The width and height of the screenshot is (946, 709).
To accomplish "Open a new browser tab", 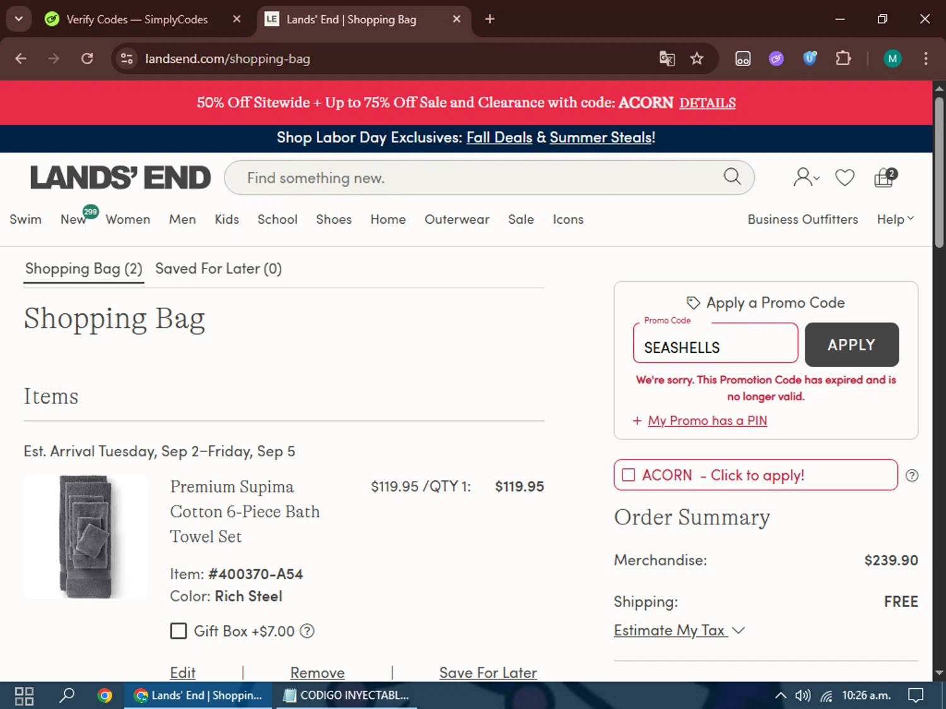I will coord(489,19).
